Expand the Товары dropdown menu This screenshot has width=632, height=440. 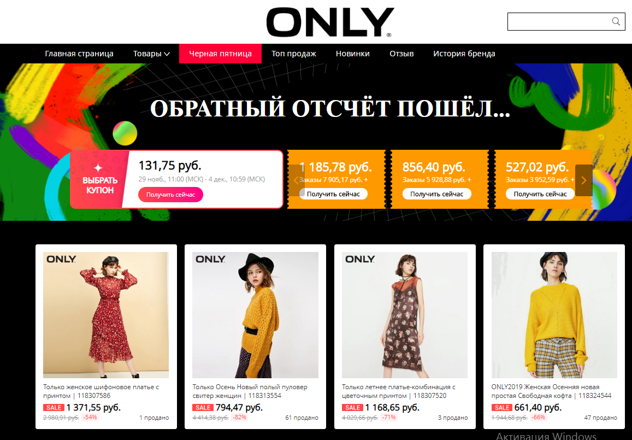tap(151, 54)
